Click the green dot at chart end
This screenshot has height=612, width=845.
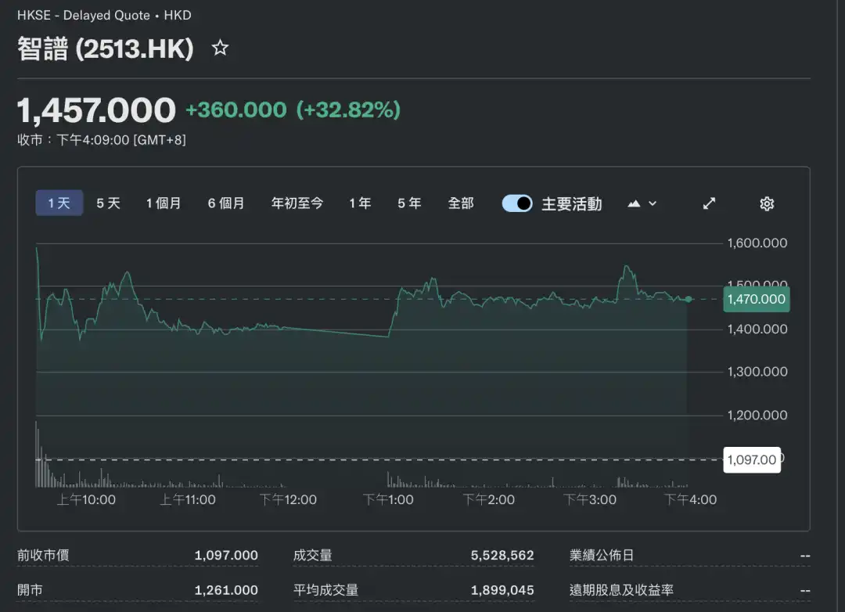click(x=689, y=299)
